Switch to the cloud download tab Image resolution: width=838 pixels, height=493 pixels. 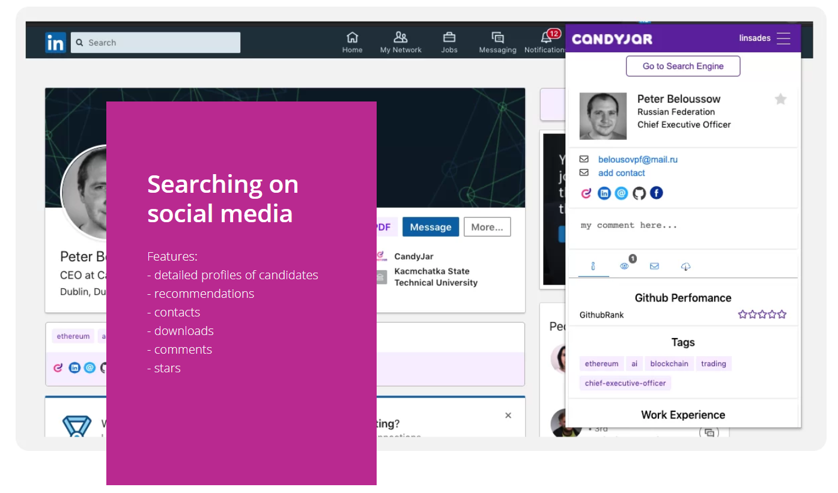click(685, 266)
